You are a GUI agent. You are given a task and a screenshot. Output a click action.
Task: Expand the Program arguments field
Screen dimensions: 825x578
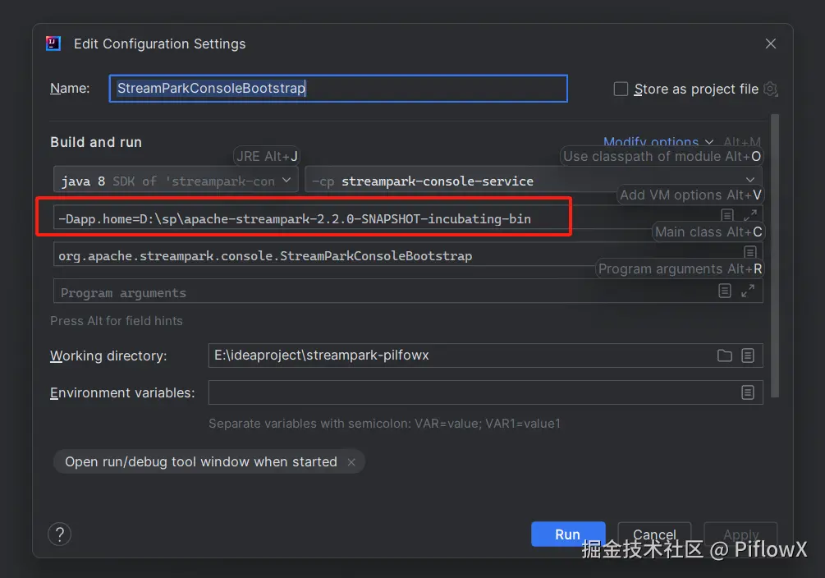748,291
